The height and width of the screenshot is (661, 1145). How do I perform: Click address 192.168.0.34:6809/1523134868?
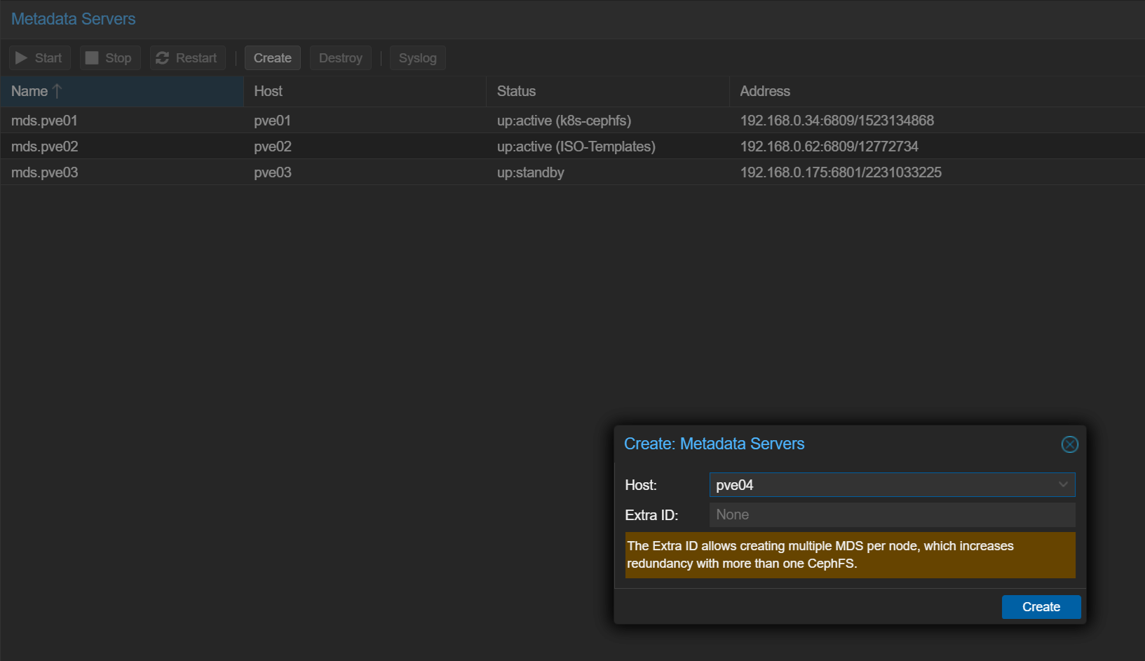click(836, 121)
